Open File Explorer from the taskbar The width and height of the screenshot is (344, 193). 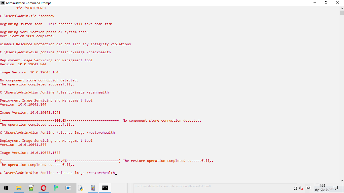(19, 188)
